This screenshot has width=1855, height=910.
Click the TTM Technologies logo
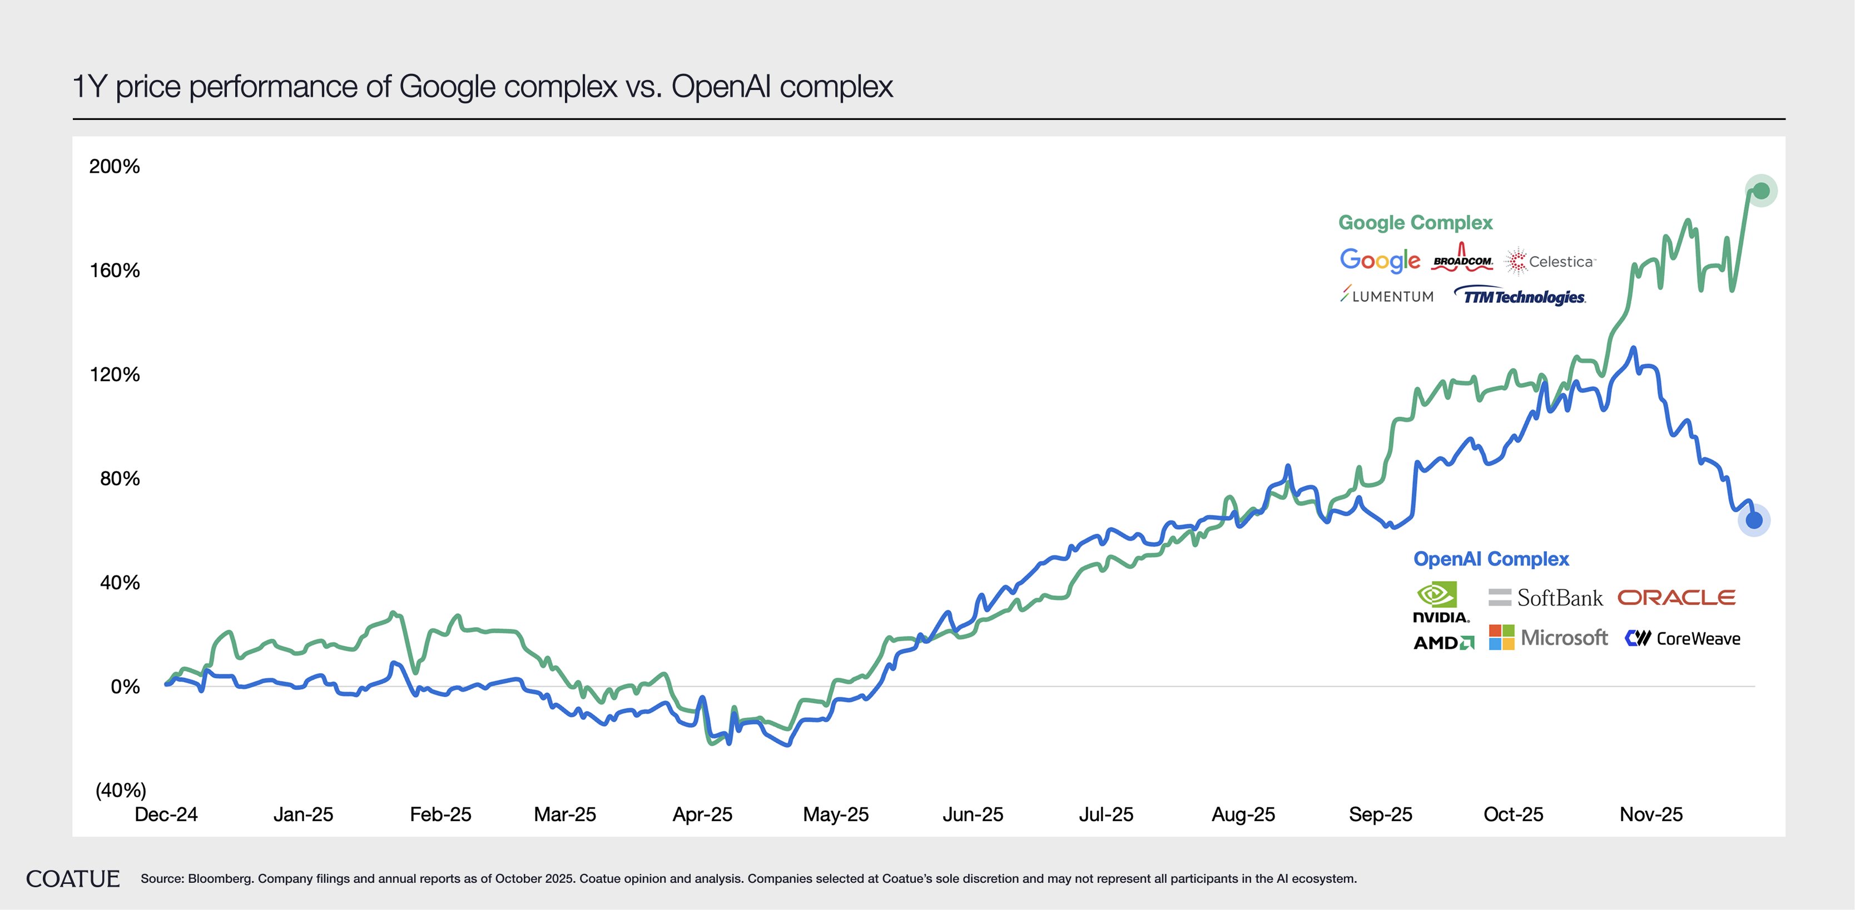(1520, 296)
